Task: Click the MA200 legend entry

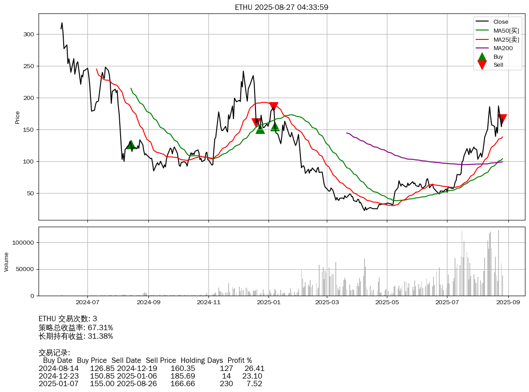Action: click(x=503, y=48)
